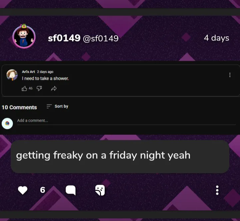
Task: Share Ari's Art comment with arrow icon
Action: pos(54,88)
